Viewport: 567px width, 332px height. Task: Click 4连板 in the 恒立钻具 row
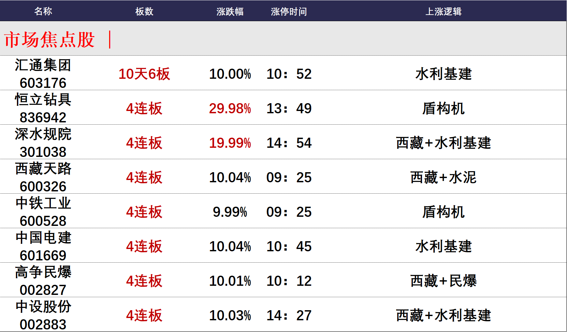(x=144, y=108)
